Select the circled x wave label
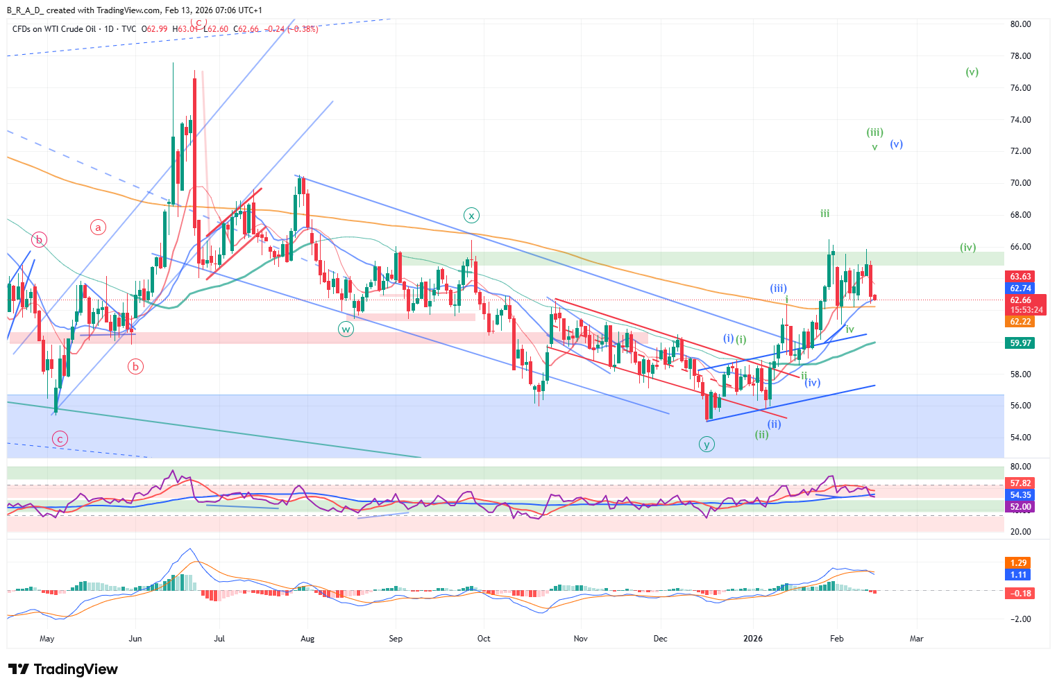This screenshot has height=690, width=1057. click(472, 216)
